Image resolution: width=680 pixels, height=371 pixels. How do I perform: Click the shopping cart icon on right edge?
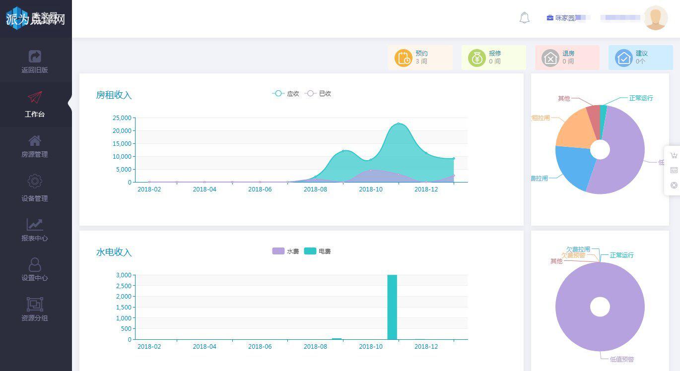[x=674, y=155]
